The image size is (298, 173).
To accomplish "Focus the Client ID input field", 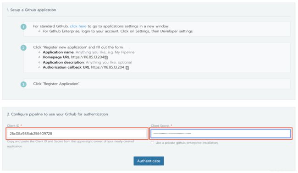I will coord(77,134).
